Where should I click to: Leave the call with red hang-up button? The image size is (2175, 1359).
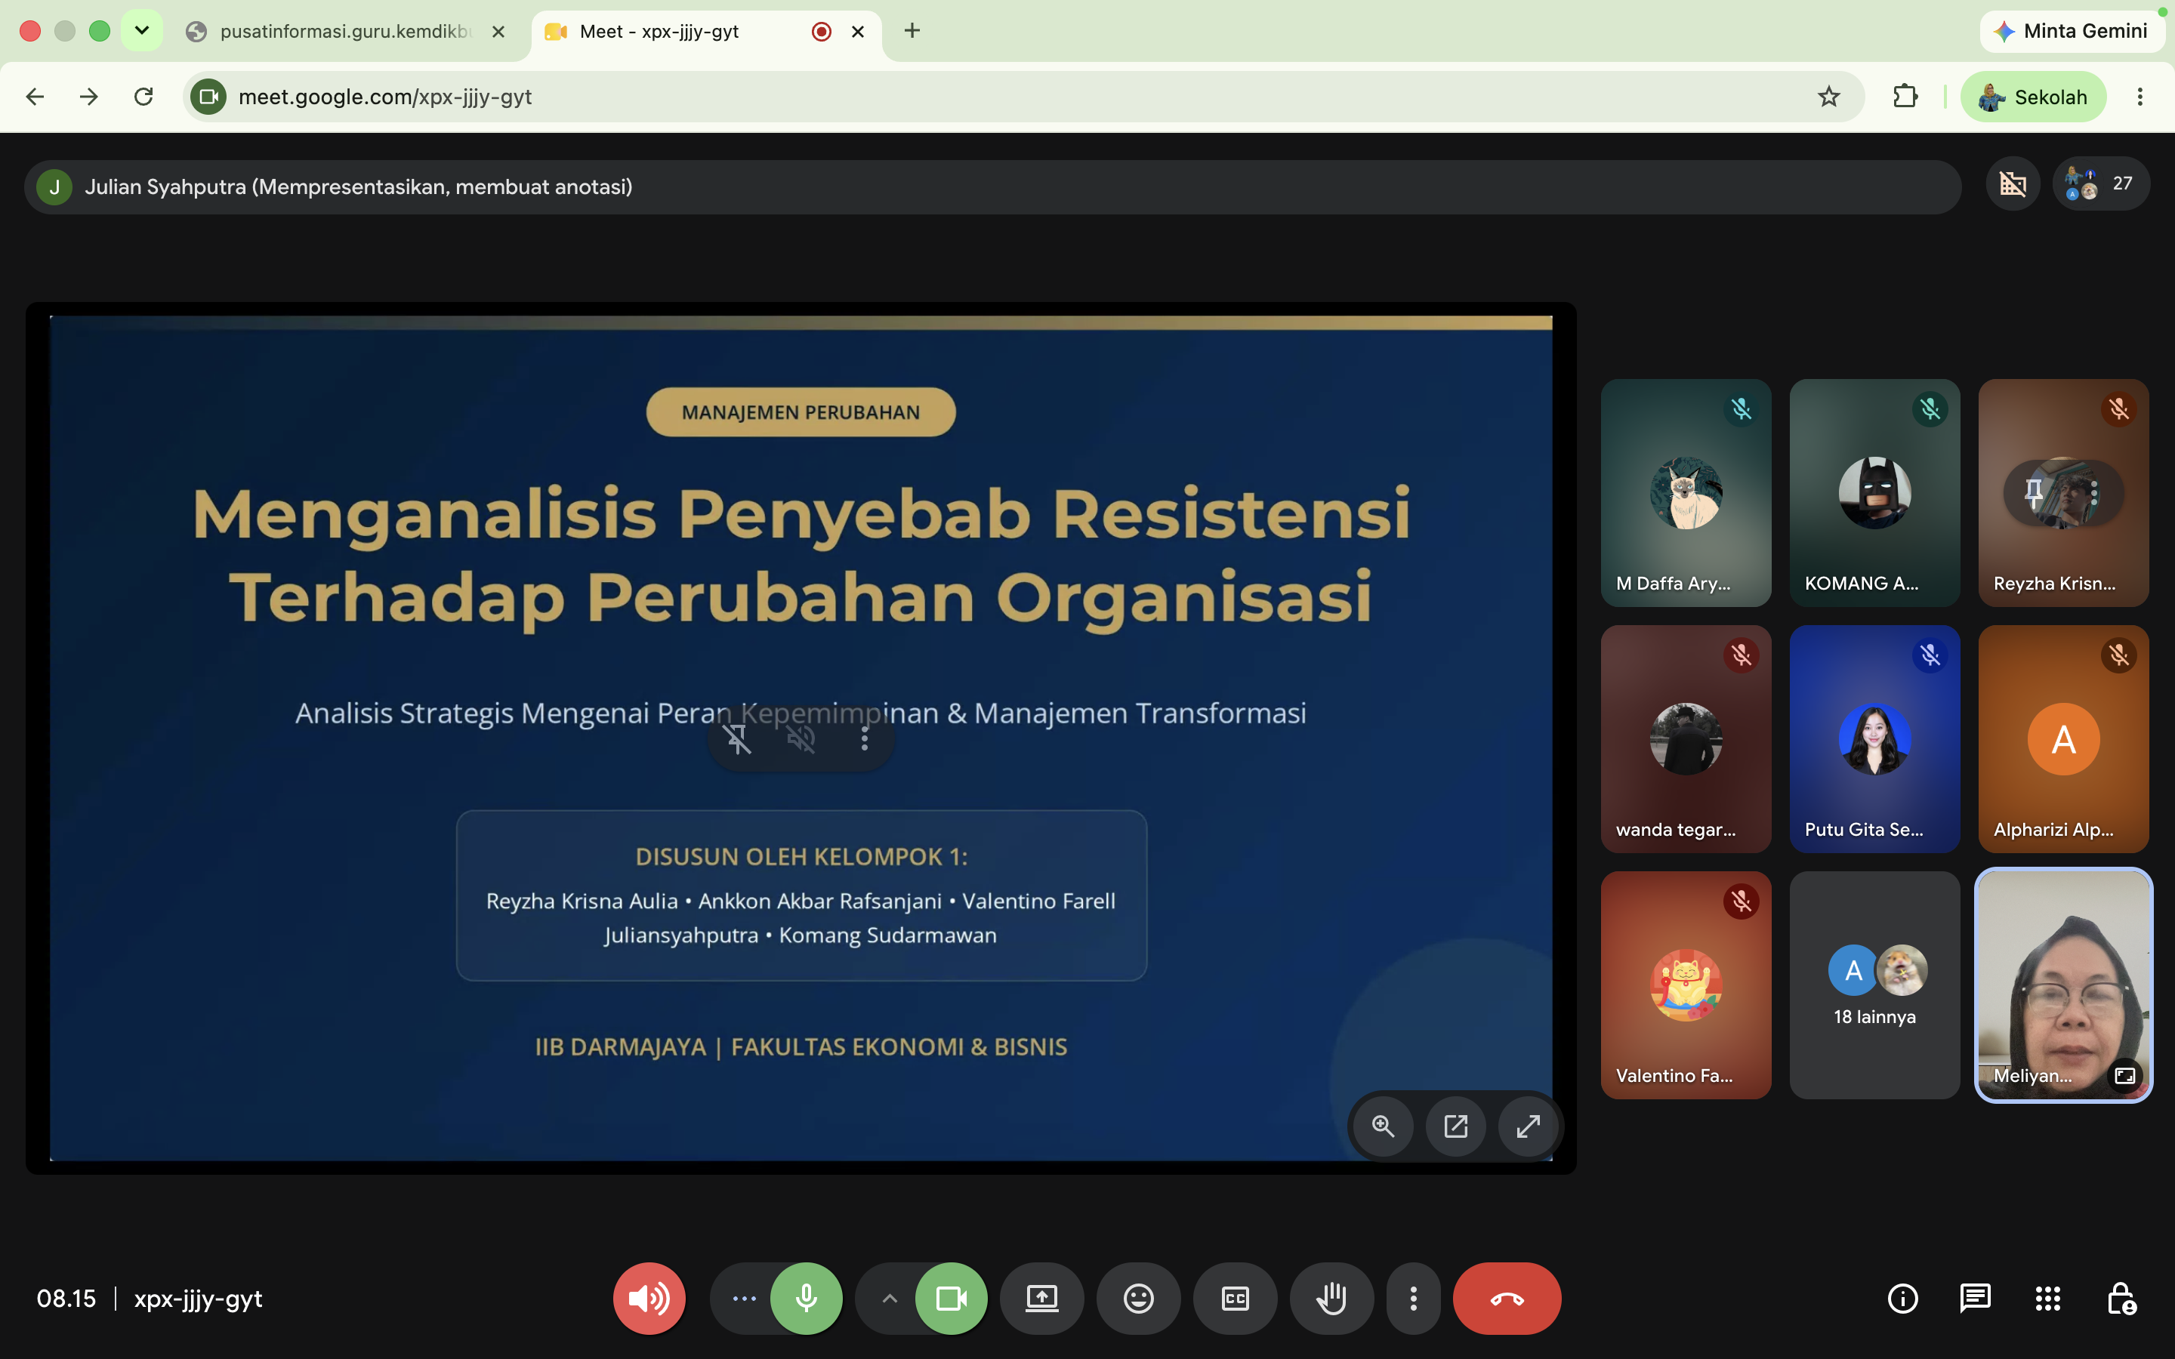click(x=1507, y=1298)
